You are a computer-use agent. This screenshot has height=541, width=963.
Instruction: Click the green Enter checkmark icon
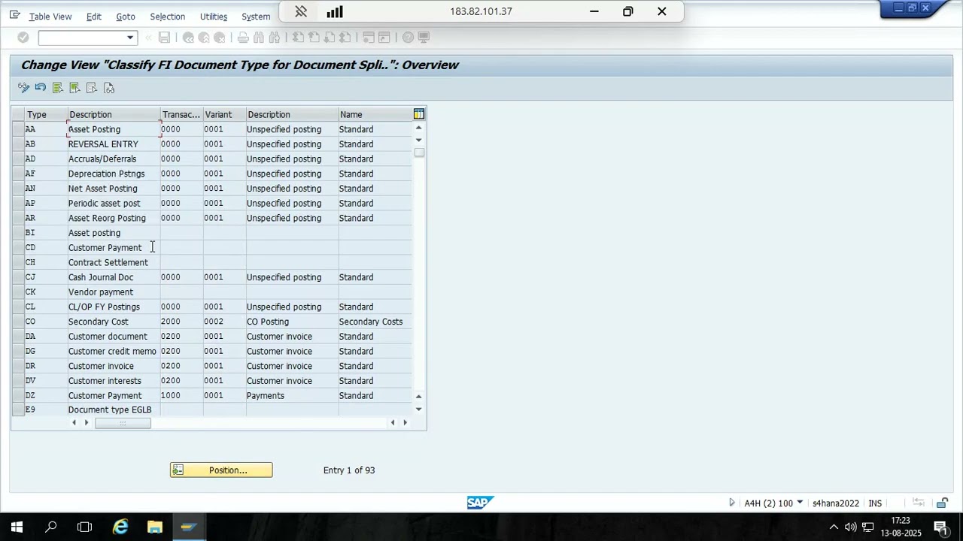point(23,38)
